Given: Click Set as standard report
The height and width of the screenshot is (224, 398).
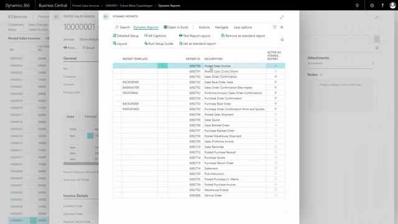Looking at the screenshot, I should [x=197, y=44].
